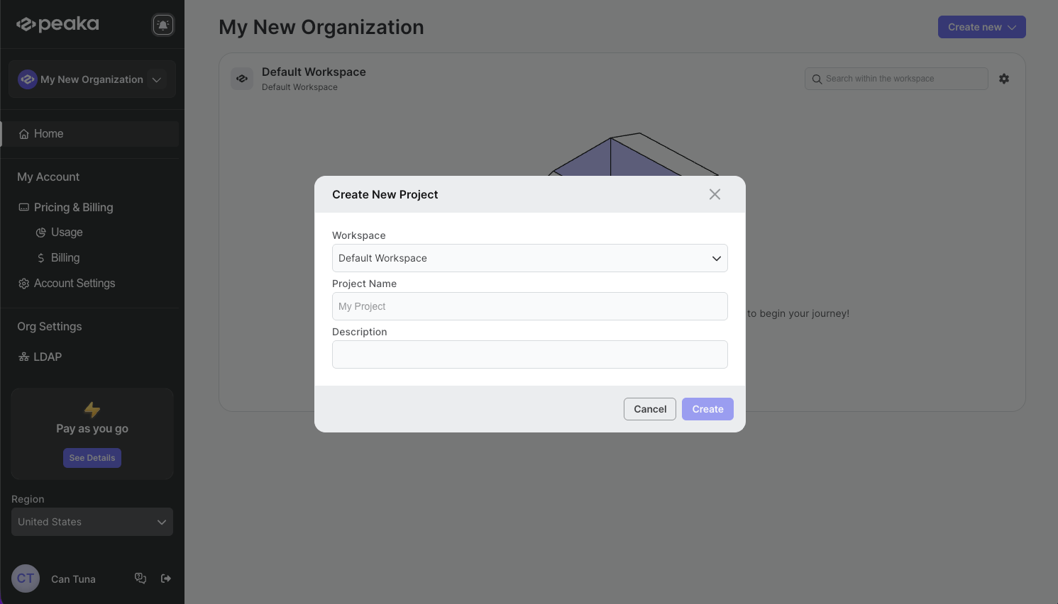This screenshot has width=1058, height=604.
Task: Expand the My New Organization switcher
Action: [x=92, y=79]
